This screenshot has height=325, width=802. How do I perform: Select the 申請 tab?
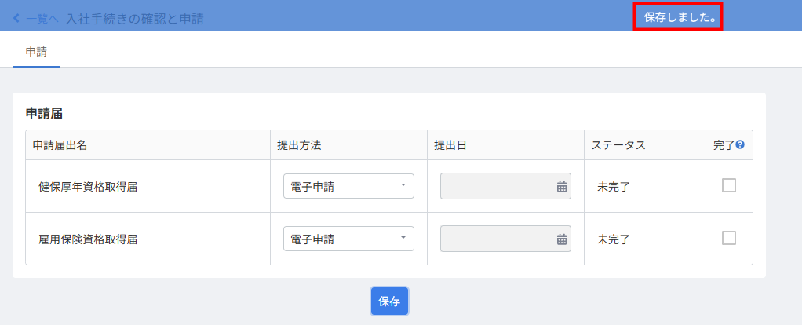[x=36, y=52]
